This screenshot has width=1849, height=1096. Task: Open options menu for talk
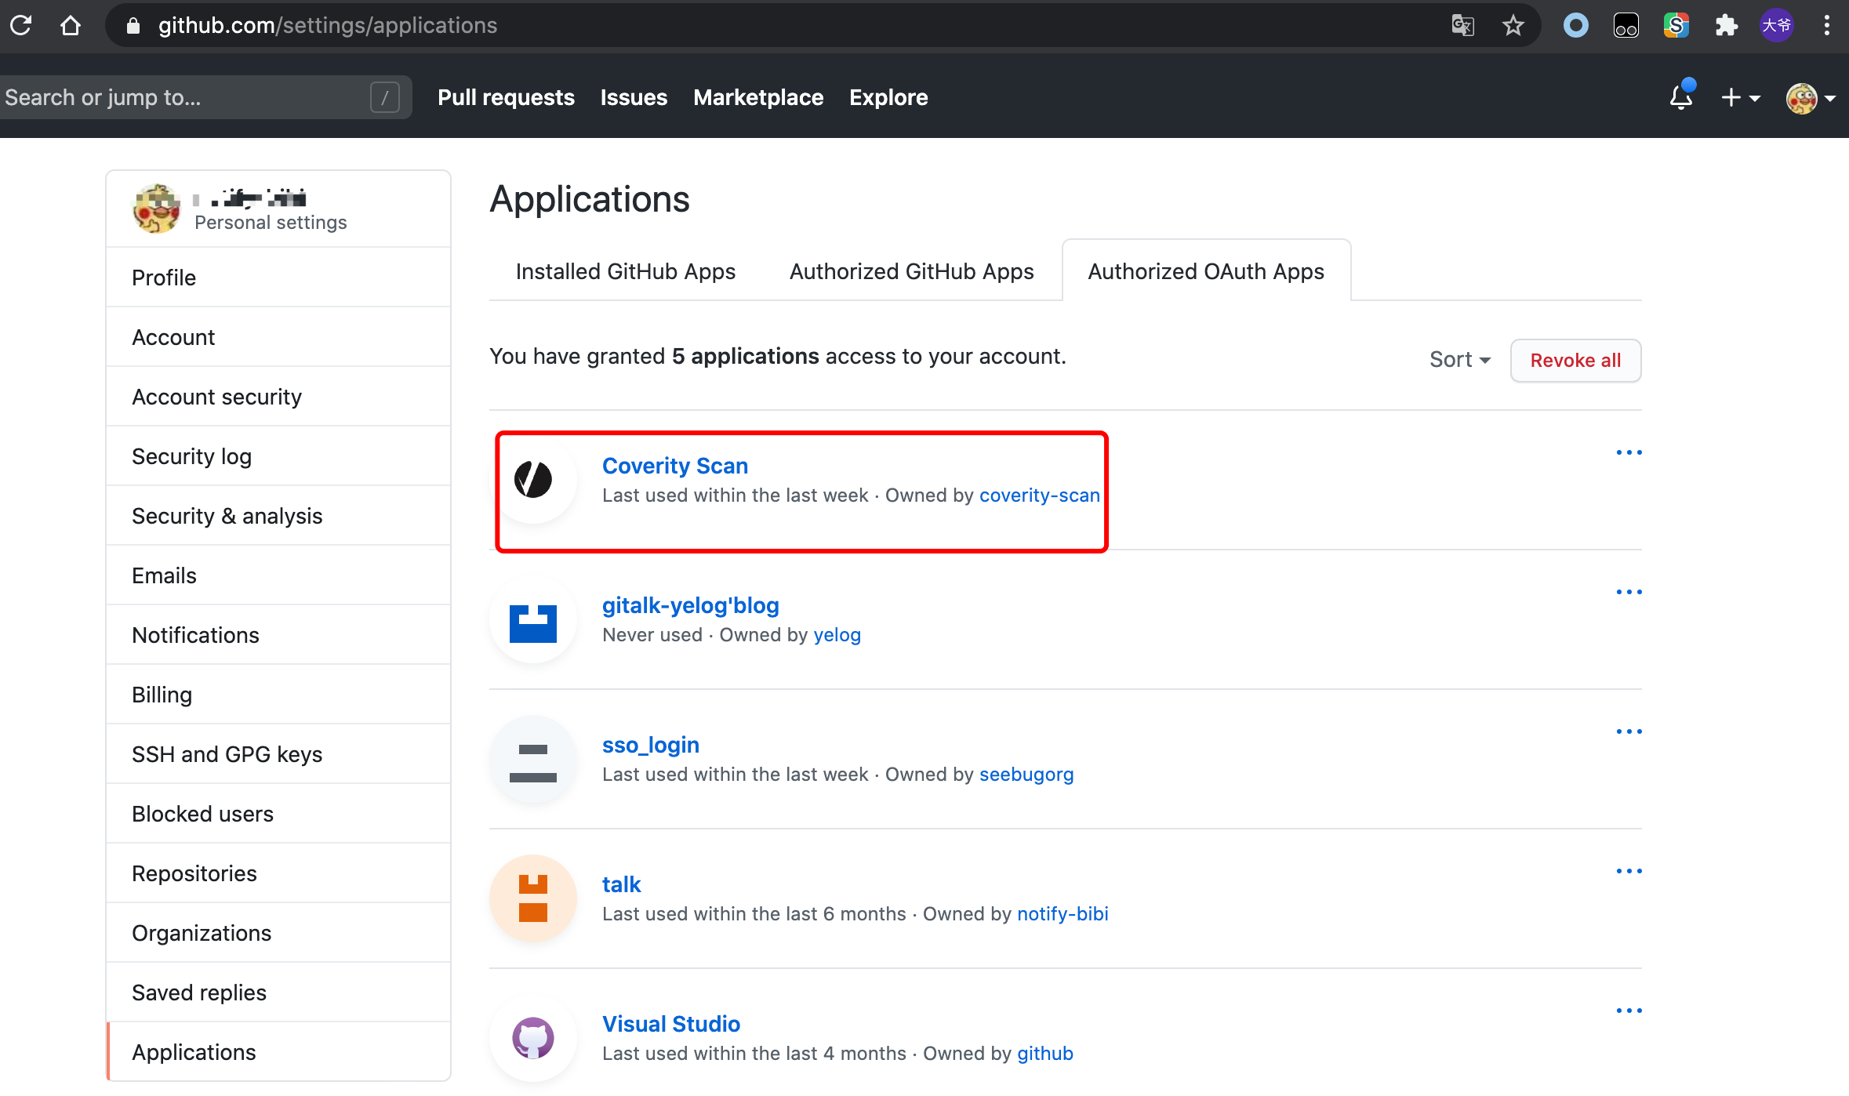point(1629,871)
